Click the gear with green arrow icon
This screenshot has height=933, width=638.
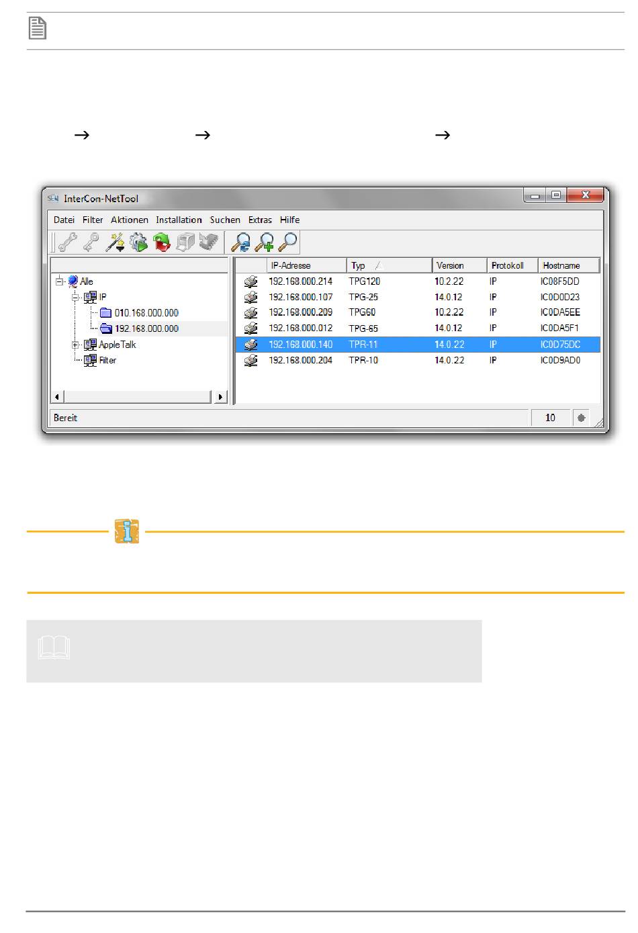pyautogui.click(x=138, y=242)
